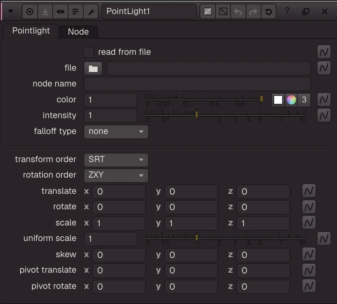Screen dimensions: 337x304
Task: Click the white color swatch
Action: coord(278,100)
